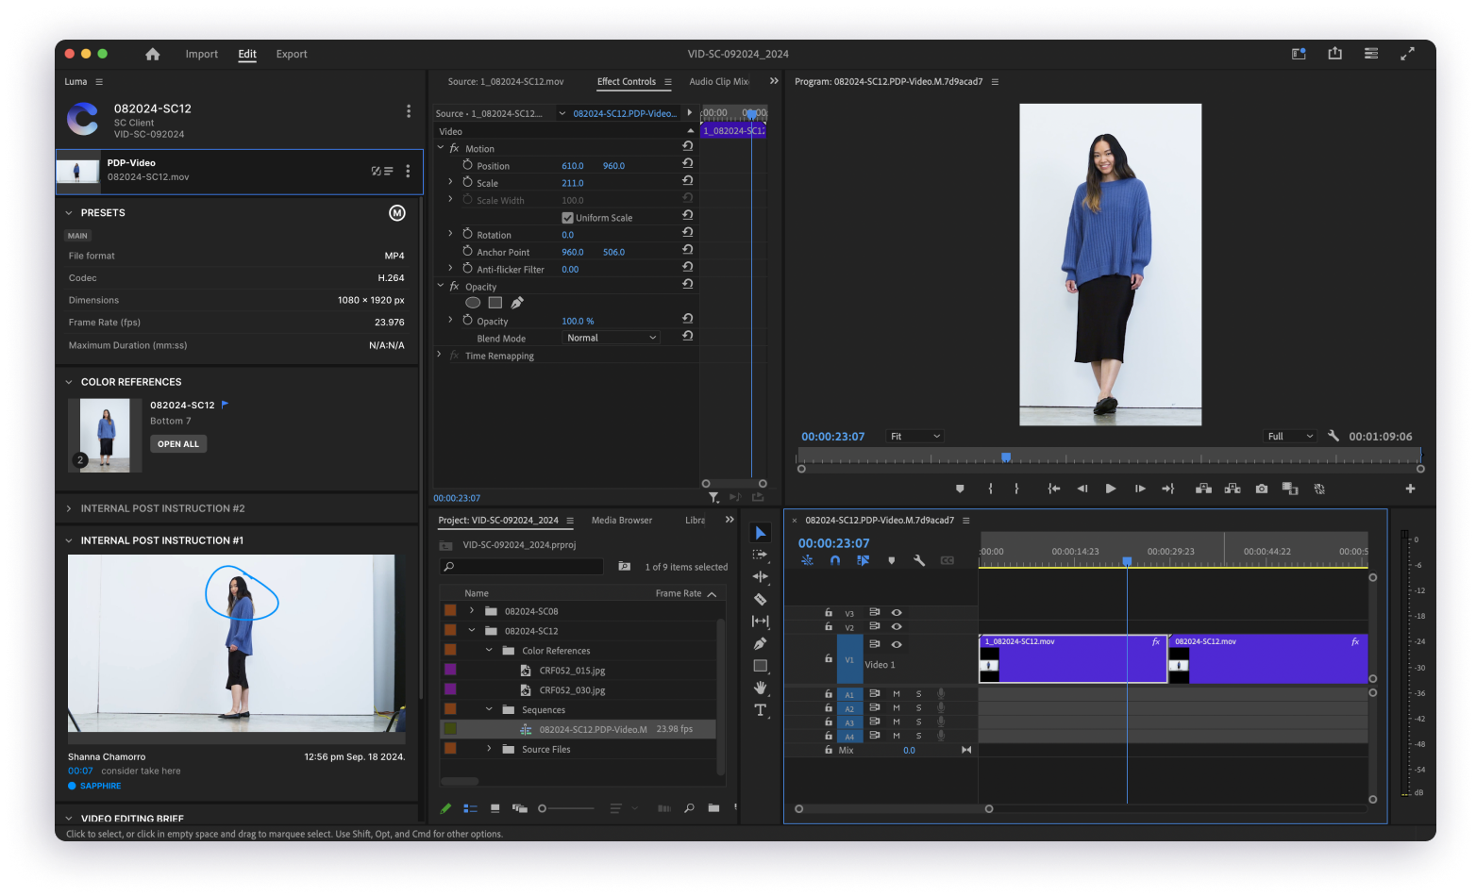
Task: Switch project panel to Icon view
Action: pyautogui.click(x=495, y=808)
